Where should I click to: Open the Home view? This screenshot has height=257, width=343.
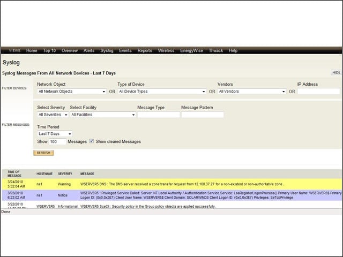coord(32,50)
